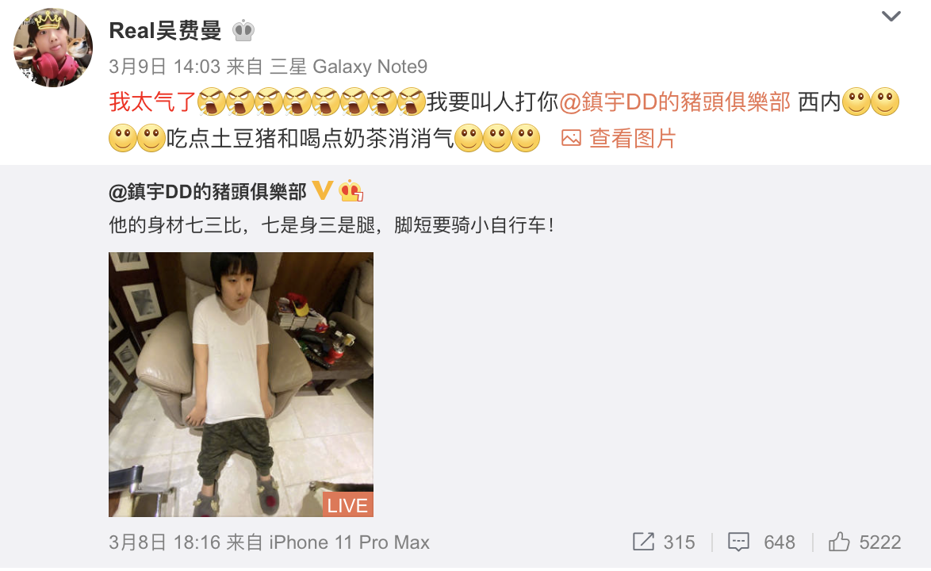This screenshot has width=931, height=571.
Task: Open the 648 comments count
Action: coord(780,542)
